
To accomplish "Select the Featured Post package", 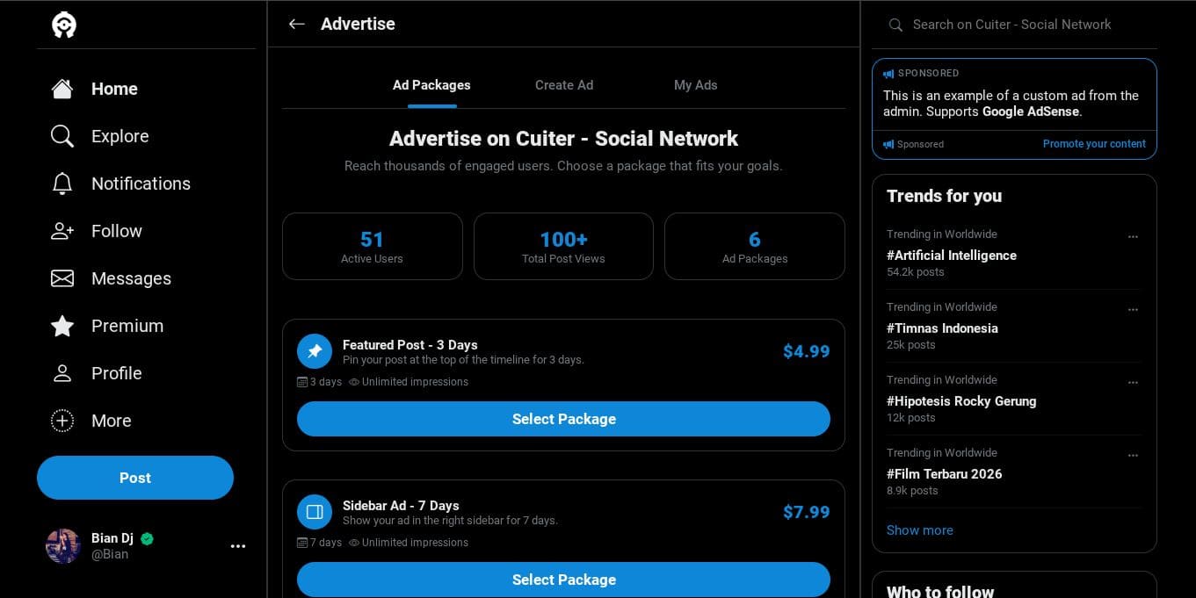I will click(x=563, y=419).
